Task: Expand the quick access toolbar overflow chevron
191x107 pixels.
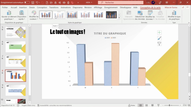Action: click(78, 2)
